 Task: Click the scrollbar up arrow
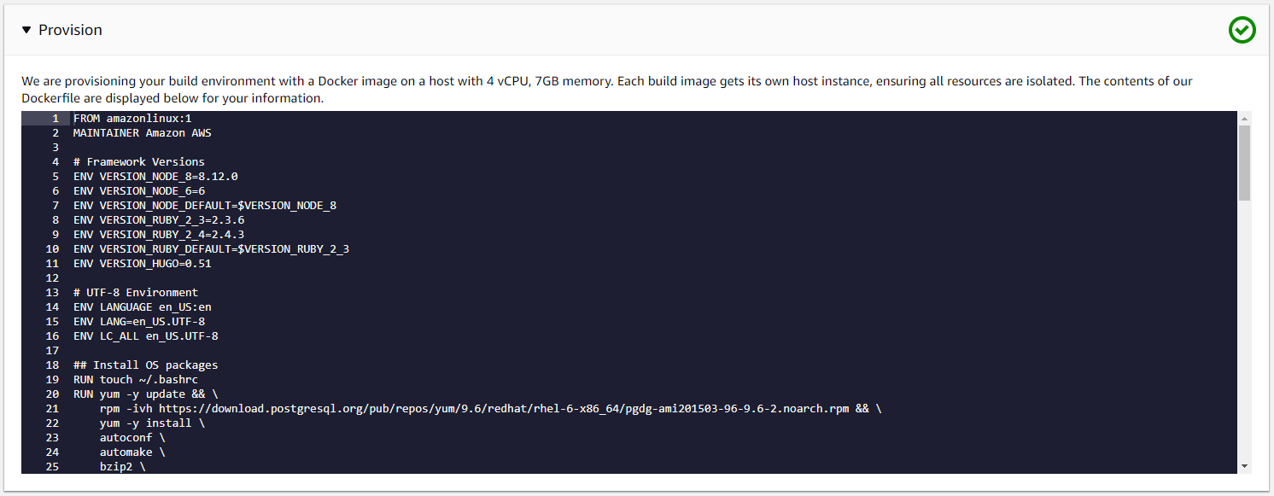(1244, 118)
